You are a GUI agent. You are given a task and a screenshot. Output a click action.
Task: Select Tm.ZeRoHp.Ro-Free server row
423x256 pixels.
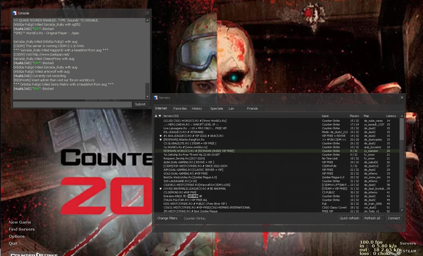(x=277, y=155)
